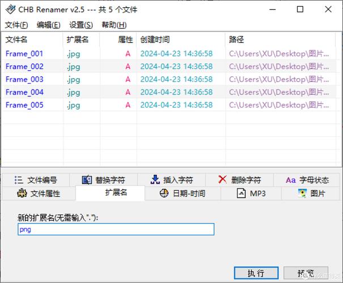The image size is (343, 283).
Task: Click the path cell of Frame_005
Action: point(279,105)
